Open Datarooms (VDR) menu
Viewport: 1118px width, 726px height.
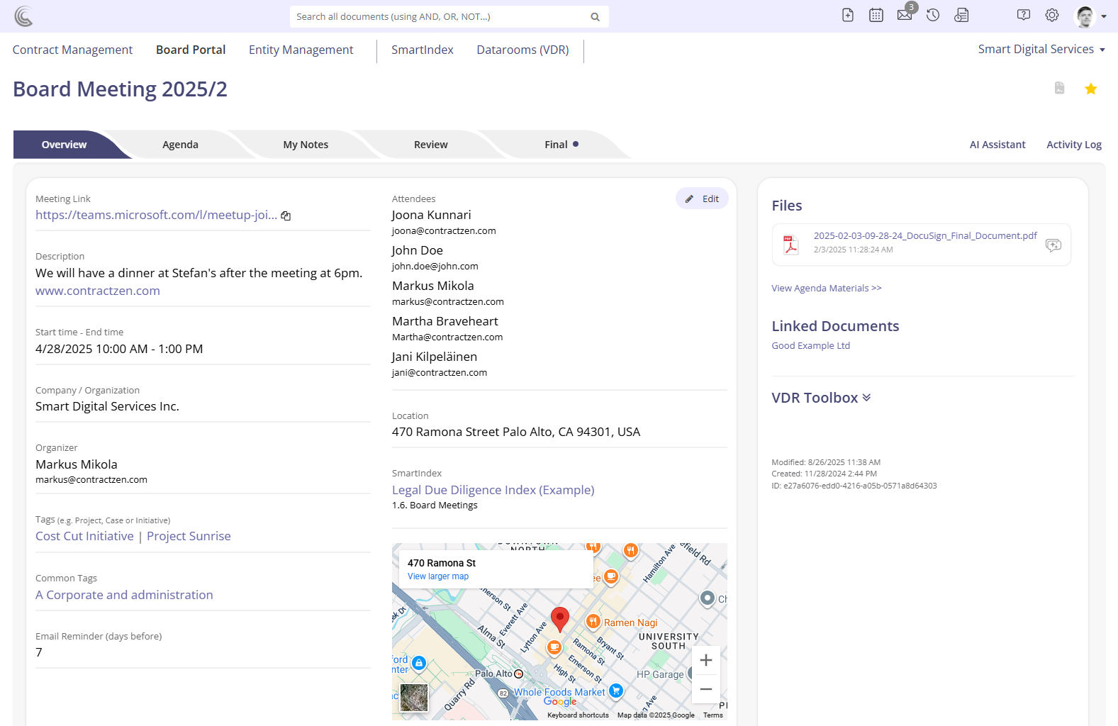pos(522,50)
